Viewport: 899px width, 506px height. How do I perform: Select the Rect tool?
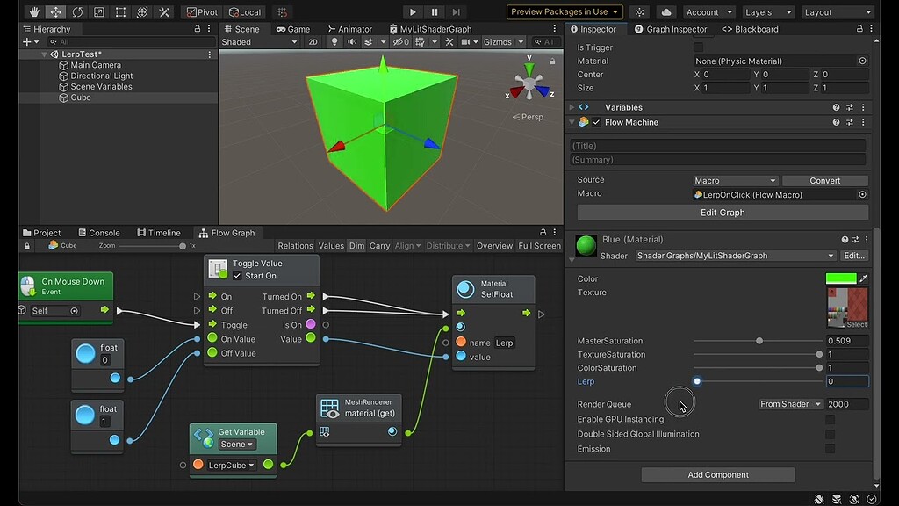coord(120,12)
